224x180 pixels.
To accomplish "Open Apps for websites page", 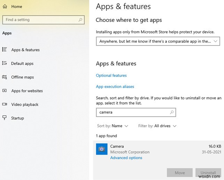I will tap(27, 91).
